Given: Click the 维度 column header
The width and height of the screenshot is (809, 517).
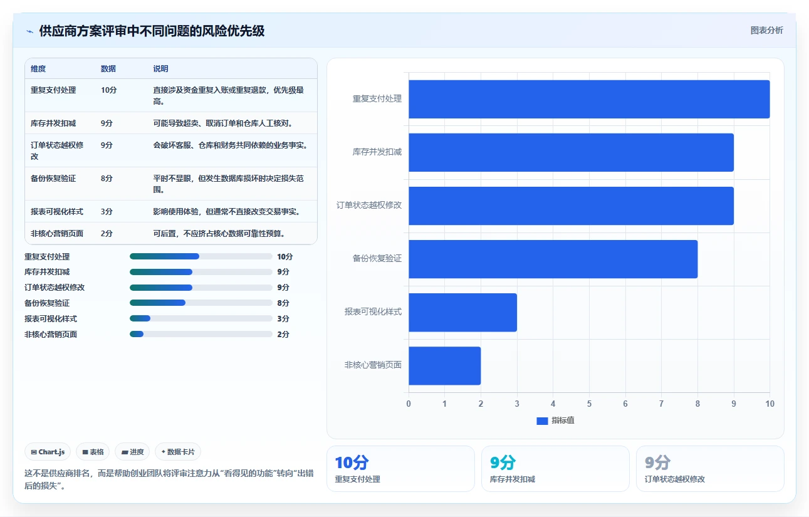Looking at the screenshot, I should click(x=38, y=69).
